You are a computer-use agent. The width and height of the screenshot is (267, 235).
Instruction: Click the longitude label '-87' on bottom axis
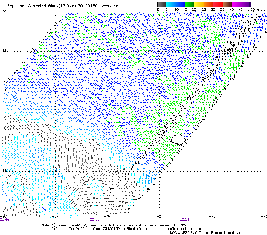[x=55, y=216]
